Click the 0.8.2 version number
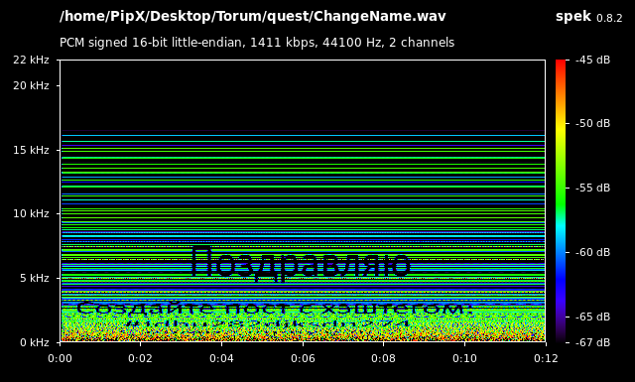635x382 pixels. [609, 18]
